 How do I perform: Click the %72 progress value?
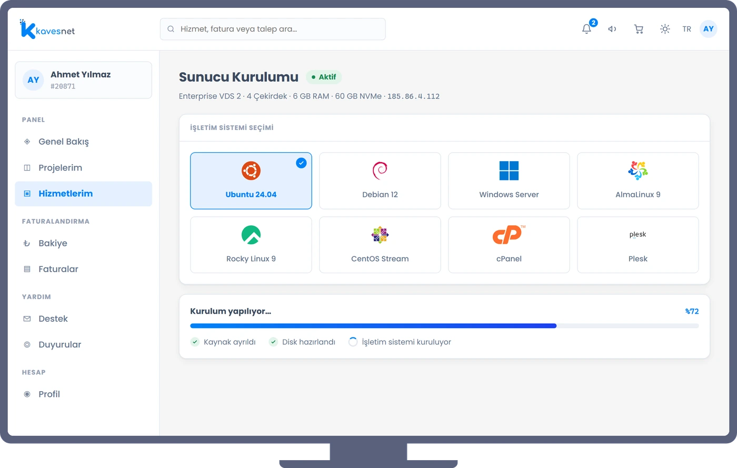[692, 311]
